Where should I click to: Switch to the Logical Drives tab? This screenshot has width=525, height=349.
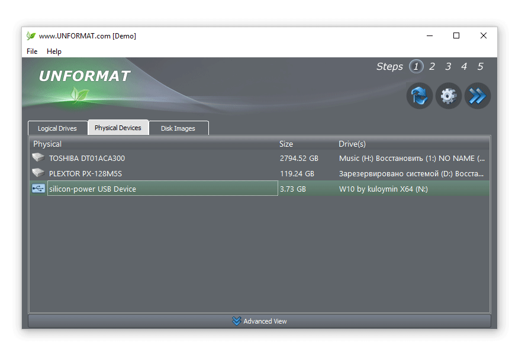(57, 128)
